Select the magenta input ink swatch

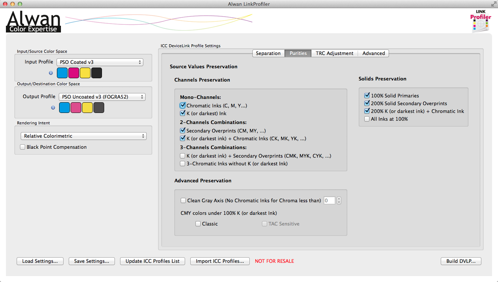[74, 73]
